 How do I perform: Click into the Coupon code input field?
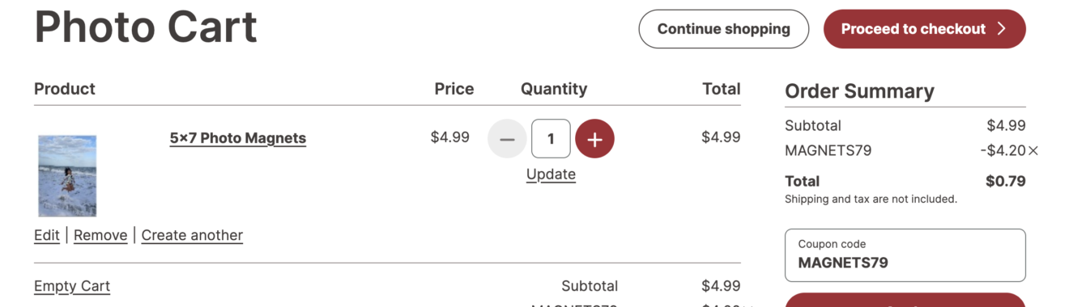click(905, 255)
